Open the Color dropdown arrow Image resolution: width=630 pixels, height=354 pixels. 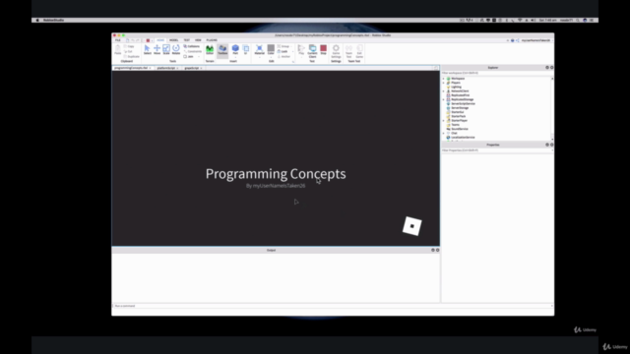[x=271, y=57]
